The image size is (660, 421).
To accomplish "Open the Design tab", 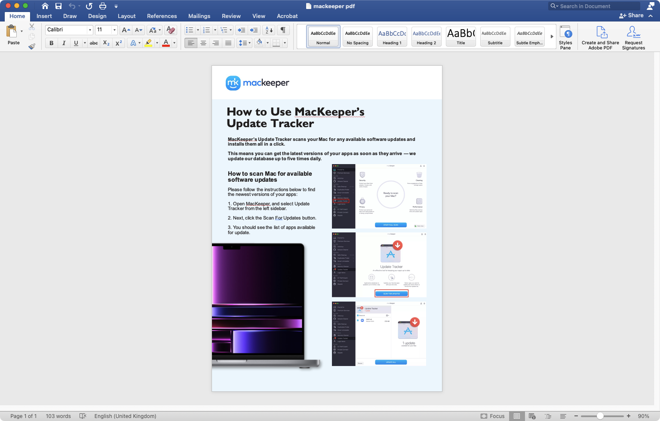I will click(97, 16).
